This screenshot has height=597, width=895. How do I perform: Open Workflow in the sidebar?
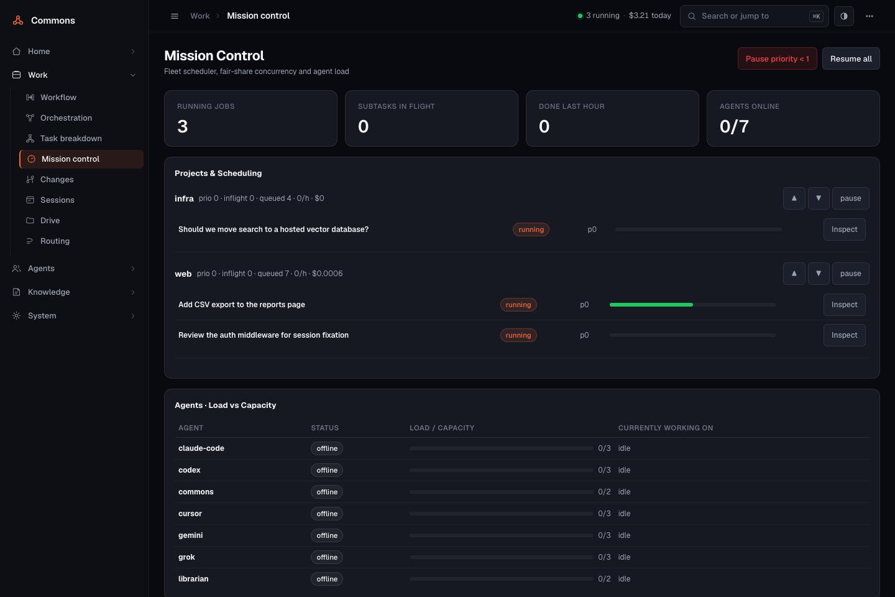[81, 98]
